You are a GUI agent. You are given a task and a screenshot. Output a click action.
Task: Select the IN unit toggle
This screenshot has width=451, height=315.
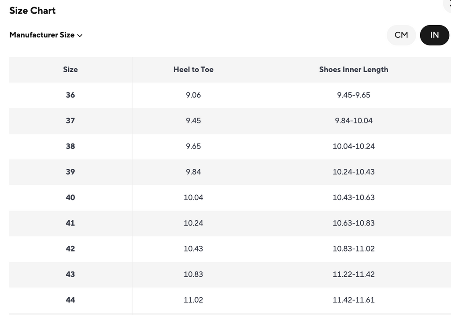click(434, 35)
